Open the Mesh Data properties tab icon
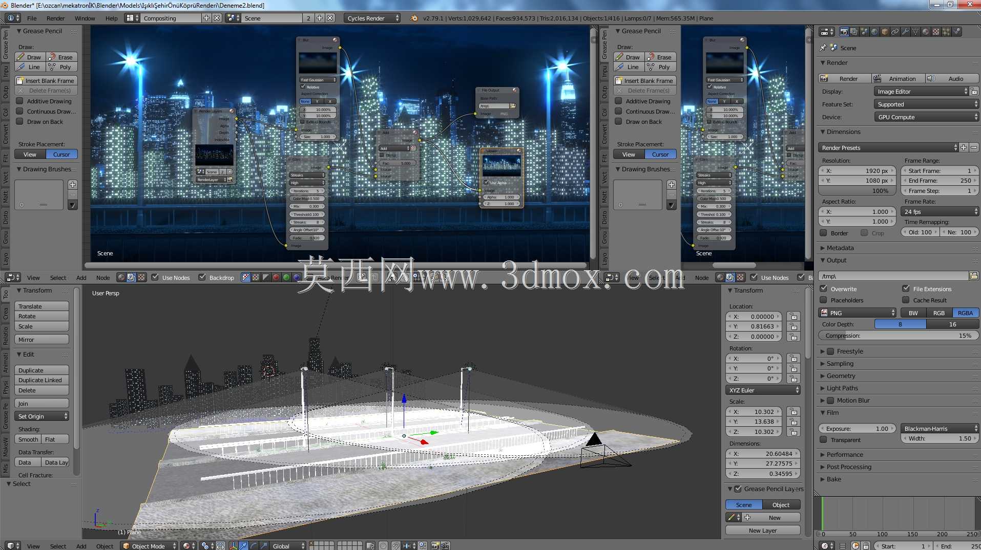 (915, 32)
